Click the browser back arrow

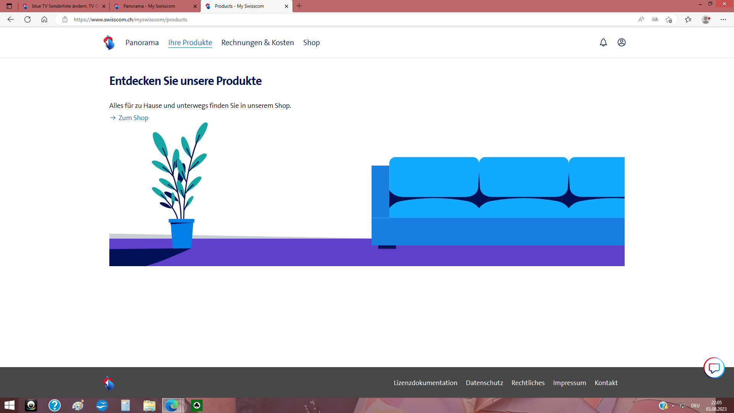click(11, 20)
